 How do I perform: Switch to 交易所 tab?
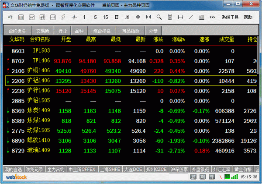[43, 31]
